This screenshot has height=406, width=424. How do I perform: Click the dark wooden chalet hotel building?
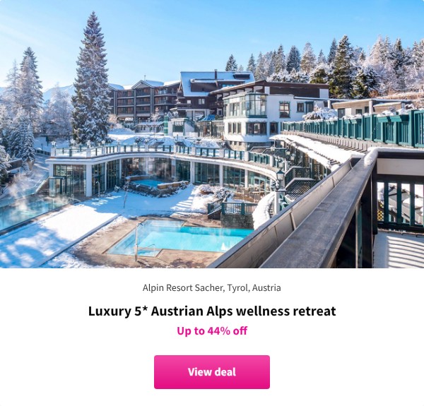[143, 101]
